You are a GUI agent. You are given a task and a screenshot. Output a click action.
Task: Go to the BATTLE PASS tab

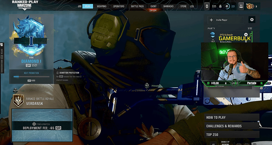(137, 6)
